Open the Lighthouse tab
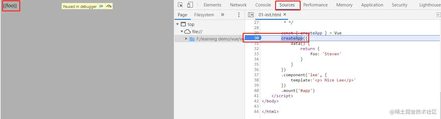Screen dimensions: 441x119 430,5
